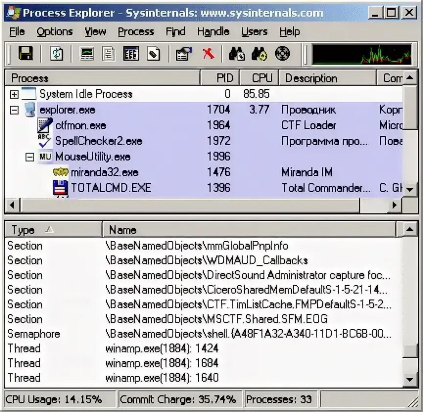Image resolution: width=423 pixels, height=412 pixels.
Task: Click the CPU usage history graph
Action: tap(361, 54)
